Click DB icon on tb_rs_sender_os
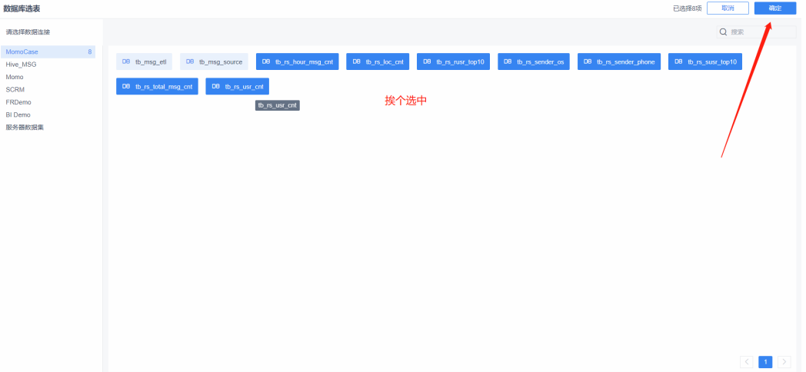This screenshot has width=806, height=372. coord(508,61)
